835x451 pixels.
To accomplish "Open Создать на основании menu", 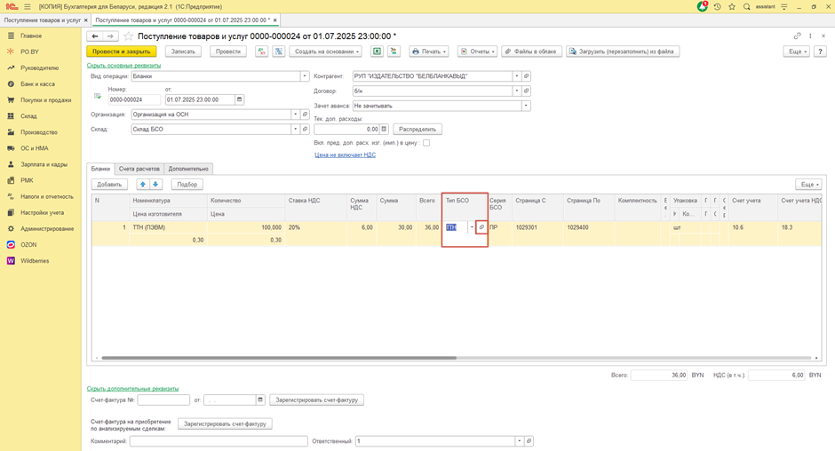I will [325, 51].
